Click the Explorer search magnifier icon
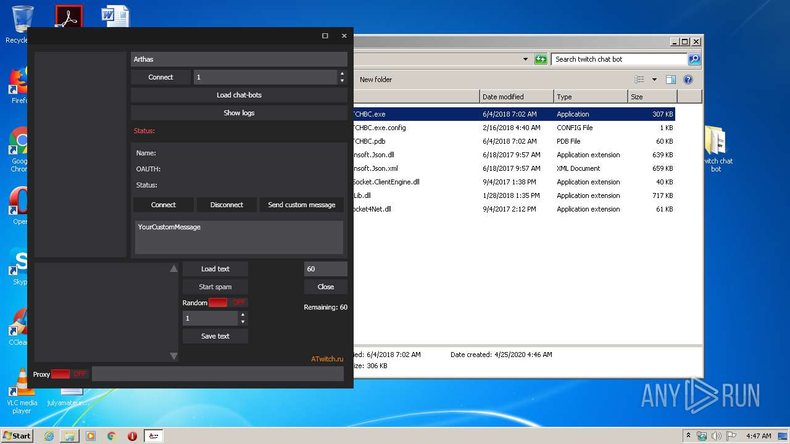Viewport: 790px width, 444px height. [x=694, y=59]
